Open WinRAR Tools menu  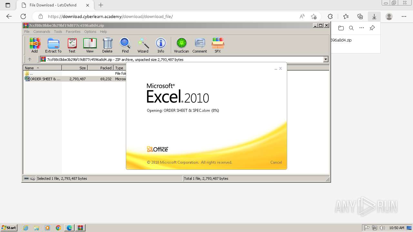(x=58, y=32)
